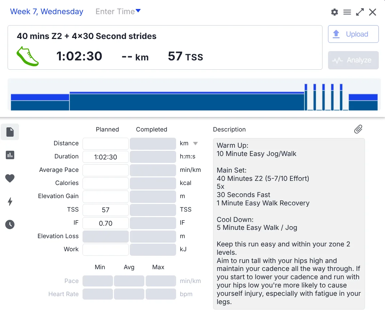The width and height of the screenshot is (385, 312).
Task: Open the Enter Time dropdown
Action: pyautogui.click(x=118, y=11)
